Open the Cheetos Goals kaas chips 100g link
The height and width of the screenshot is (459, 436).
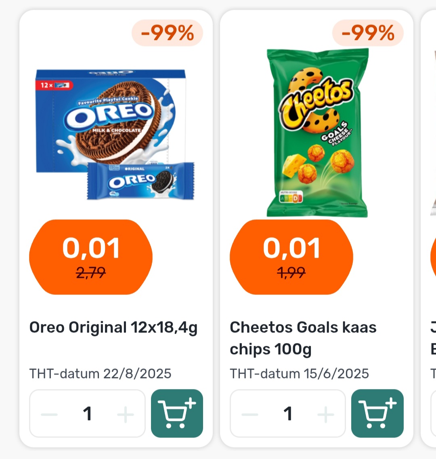(303, 338)
